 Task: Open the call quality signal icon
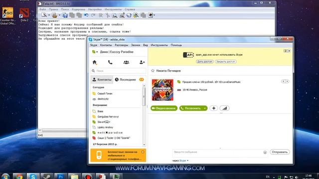(x=224, y=108)
